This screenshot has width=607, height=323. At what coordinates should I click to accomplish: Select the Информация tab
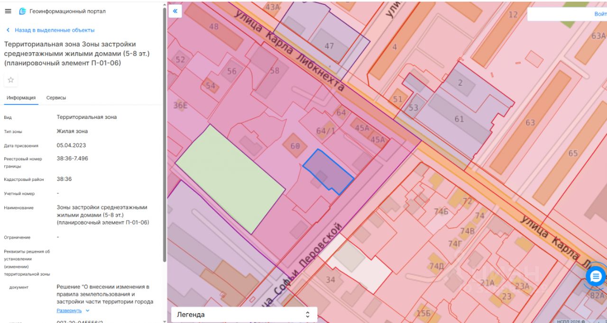tap(21, 98)
